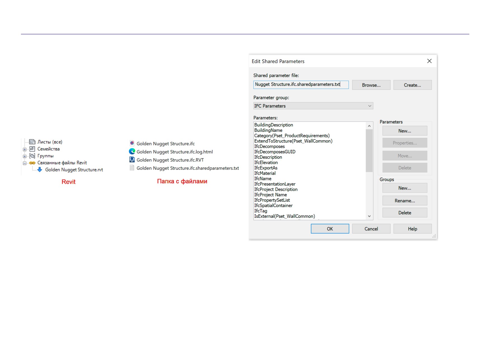
Task: Select Category(Pset_ProductRequirements) parameter
Action: click(292, 135)
